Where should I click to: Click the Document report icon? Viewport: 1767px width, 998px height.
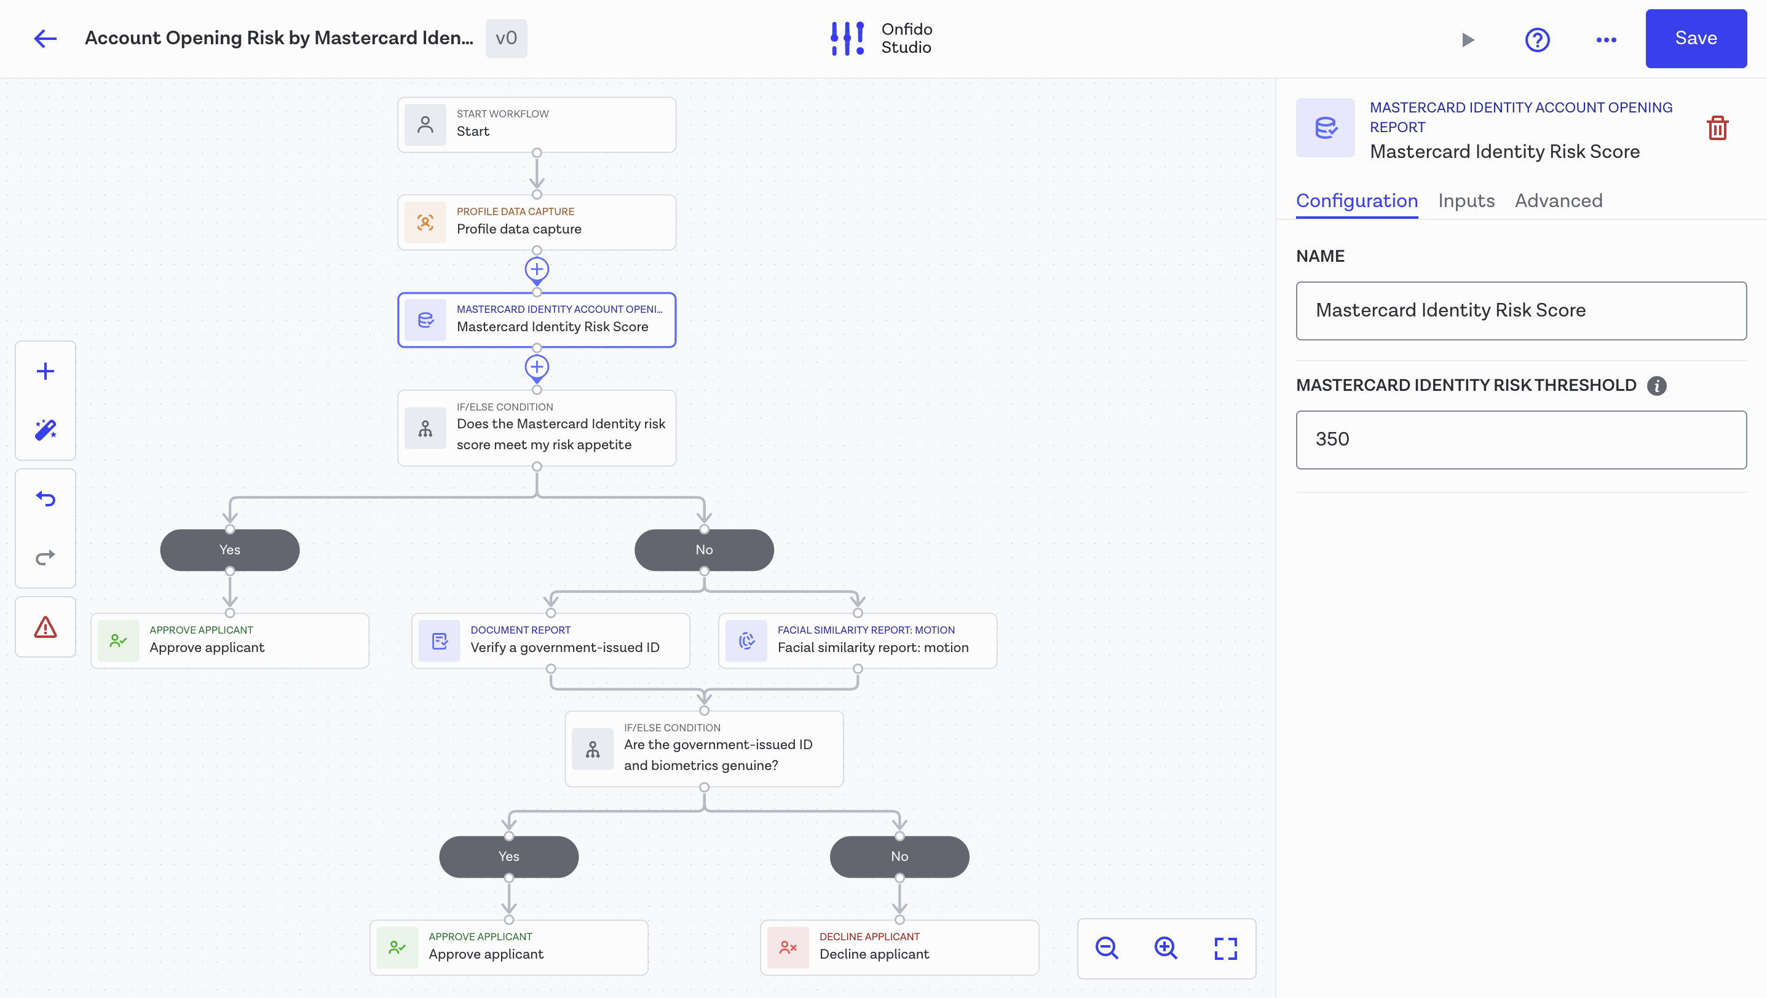click(439, 641)
